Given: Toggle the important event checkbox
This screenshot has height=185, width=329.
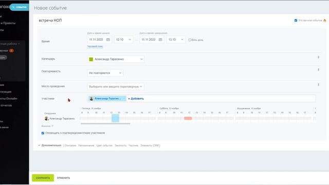Looking at the screenshot, I should click(x=296, y=21).
